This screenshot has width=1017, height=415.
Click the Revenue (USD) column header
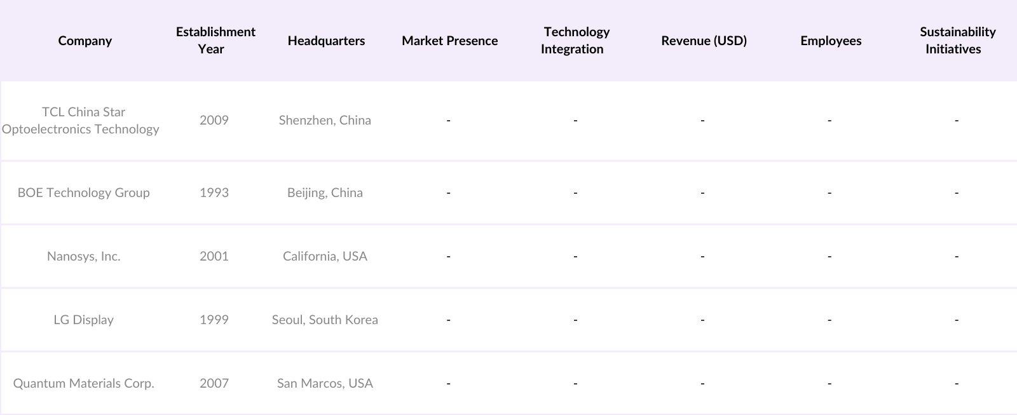pos(704,41)
